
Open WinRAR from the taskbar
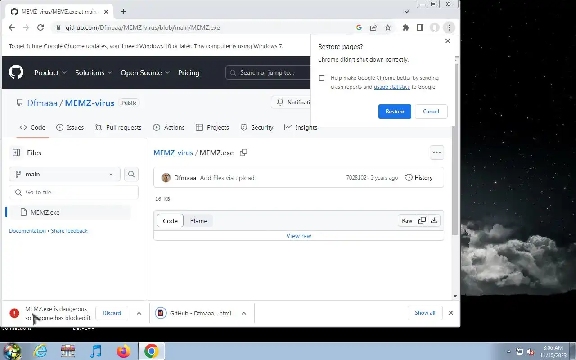[x=68, y=351]
